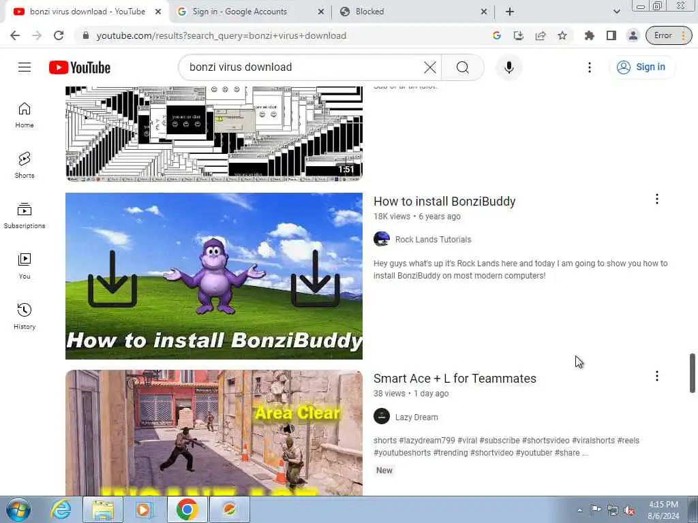Close the Google Accounts tab

point(321,12)
